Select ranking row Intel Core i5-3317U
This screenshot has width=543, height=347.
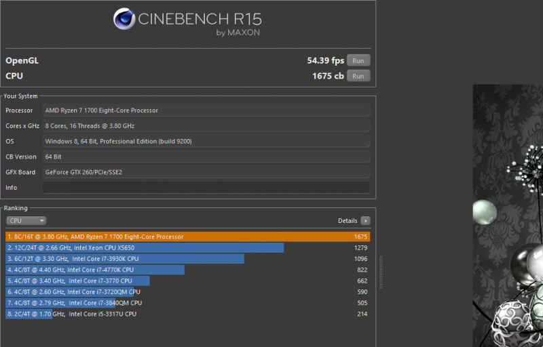[188, 314]
